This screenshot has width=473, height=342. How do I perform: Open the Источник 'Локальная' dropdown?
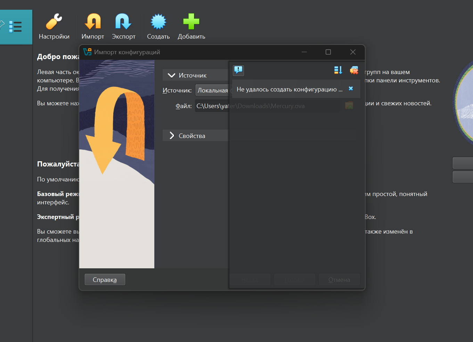(212, 90)
